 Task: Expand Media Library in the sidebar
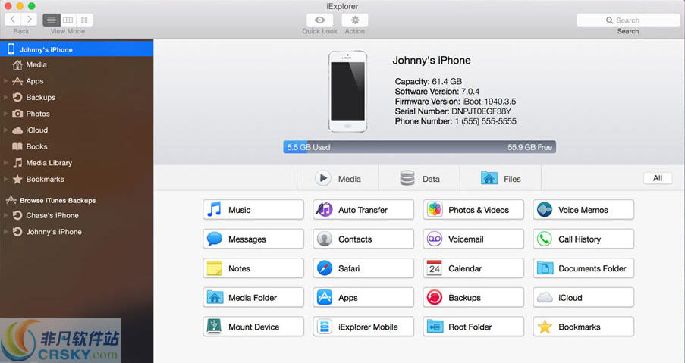(5, 163)
